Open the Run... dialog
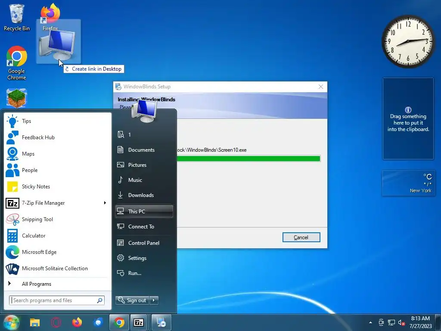 coord(144,273)
